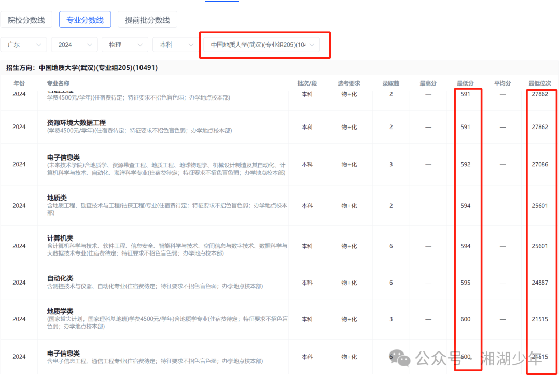Click 物+化 requirement in the 自动化类 row
Screen dimensions: 560x381
[x=349, y=283]
